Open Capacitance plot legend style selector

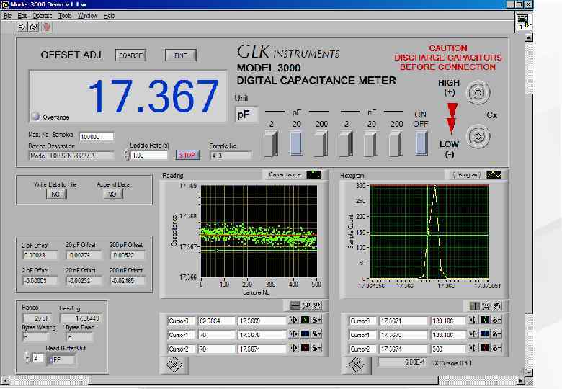tap(314, 174)
